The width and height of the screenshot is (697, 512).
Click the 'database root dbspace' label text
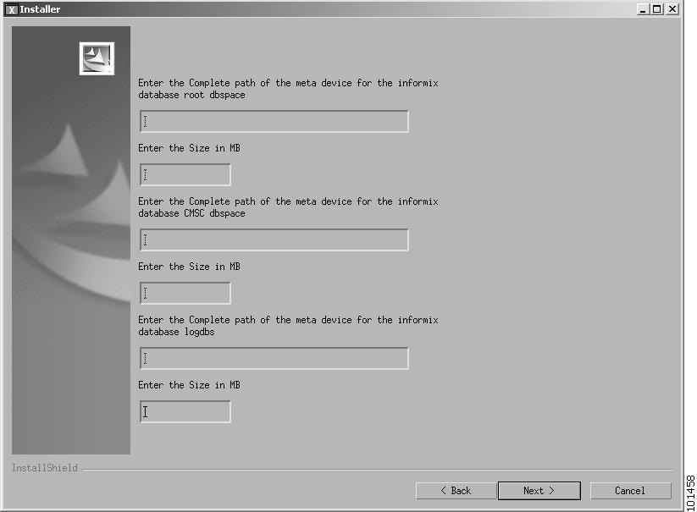(x=191, y=95)
